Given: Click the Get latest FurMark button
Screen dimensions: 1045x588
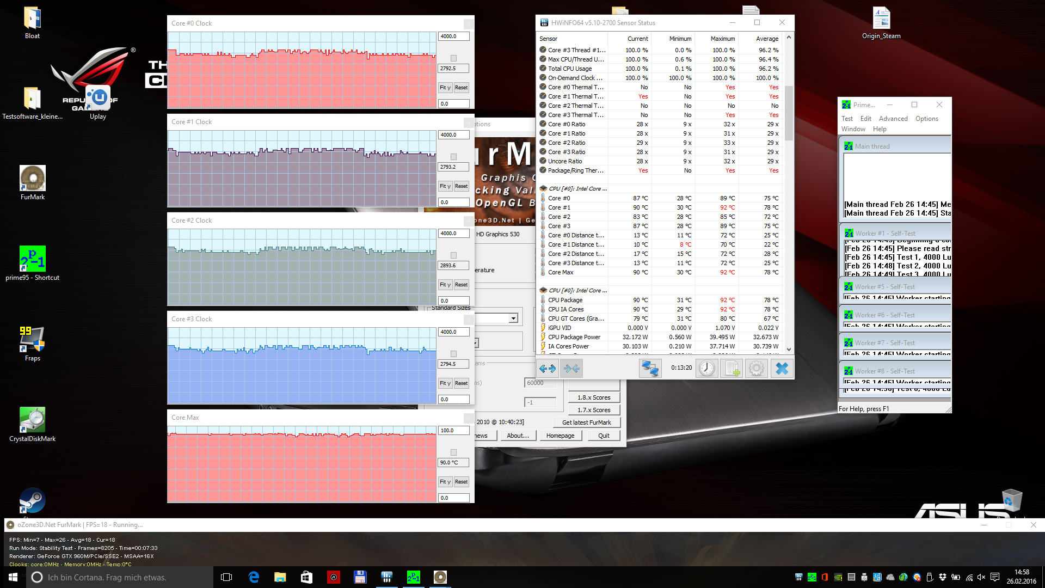Looking at the screenshot, I should tap(586, 422).
